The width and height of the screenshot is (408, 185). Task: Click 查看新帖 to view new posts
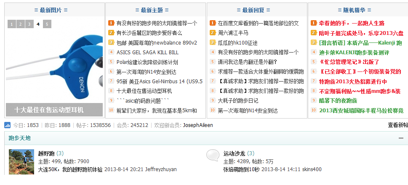pyautogui.click(x=398, y=125)
